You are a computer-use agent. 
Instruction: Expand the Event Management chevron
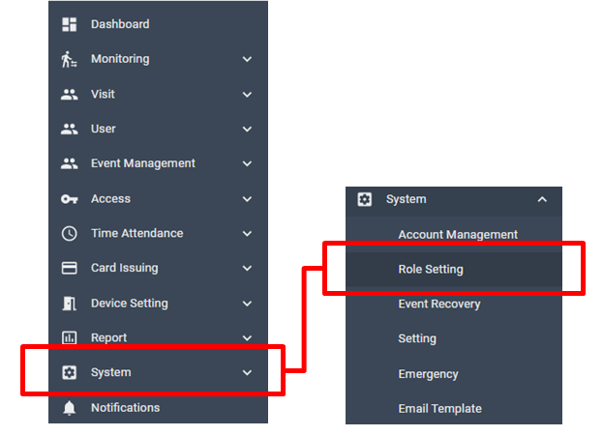click(247, 164)
